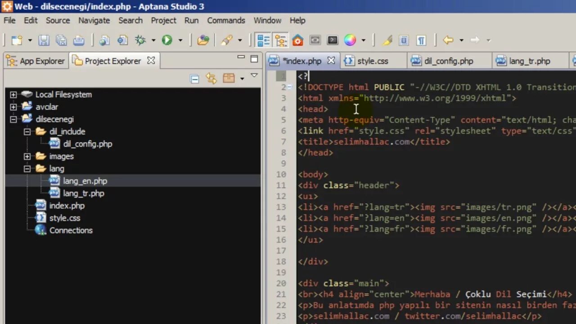Select style.css in the project tree
Viewport: 576px width, 324px height.
tap(65, 218)
